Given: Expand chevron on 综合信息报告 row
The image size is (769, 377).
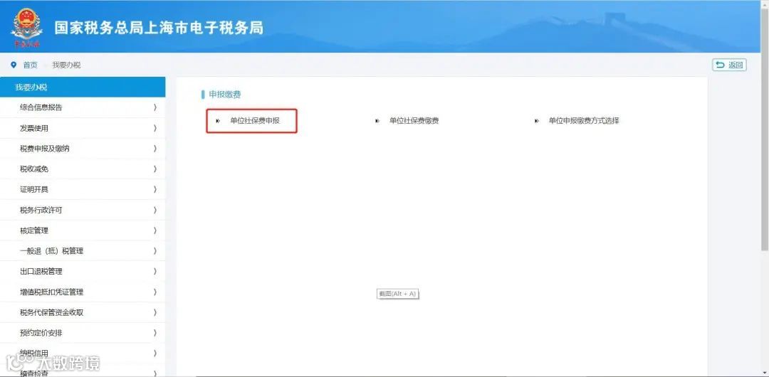Looking at the screenshot, I should (x=155, y=107).
